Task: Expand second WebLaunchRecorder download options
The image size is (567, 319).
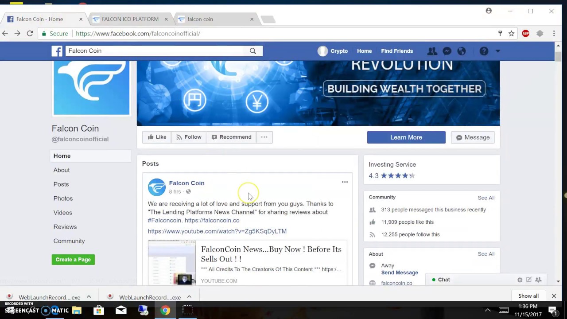Action: 189,297
